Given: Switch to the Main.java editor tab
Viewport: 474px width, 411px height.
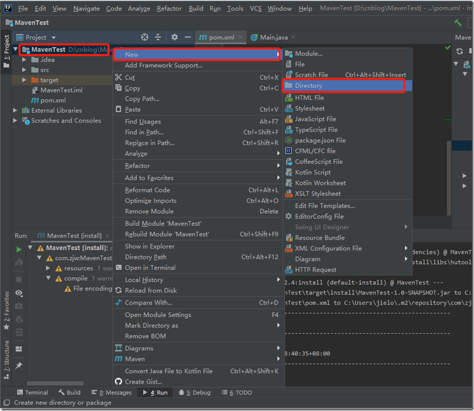Looking at the screenshot, I should (273, 38).
